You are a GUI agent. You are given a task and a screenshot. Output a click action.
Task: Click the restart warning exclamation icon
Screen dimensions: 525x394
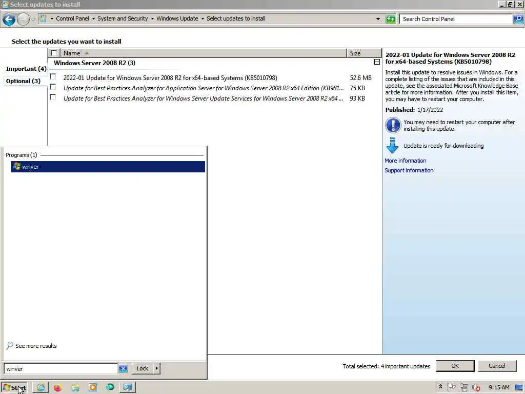tap(393, 125)
